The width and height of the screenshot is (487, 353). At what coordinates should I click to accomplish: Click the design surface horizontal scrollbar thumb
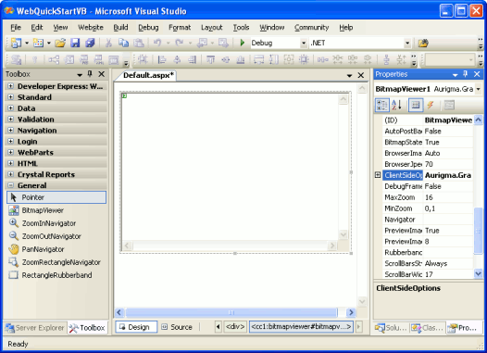(231, 312)
